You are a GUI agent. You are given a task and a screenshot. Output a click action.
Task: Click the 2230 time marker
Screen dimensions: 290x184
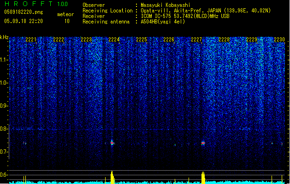pos(279,40)
